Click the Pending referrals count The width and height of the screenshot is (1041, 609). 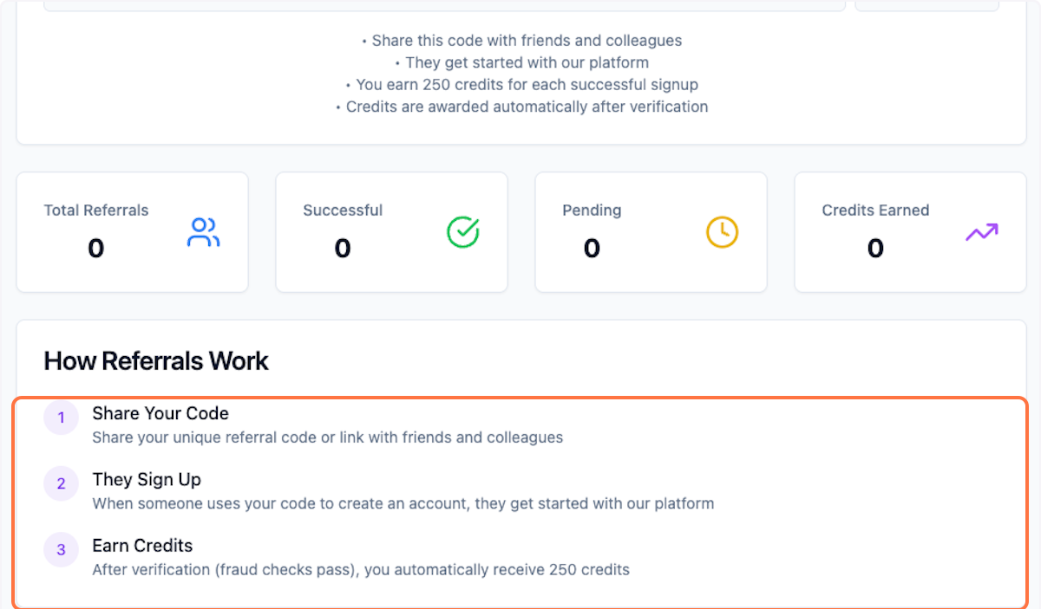(x=592, y=249)
